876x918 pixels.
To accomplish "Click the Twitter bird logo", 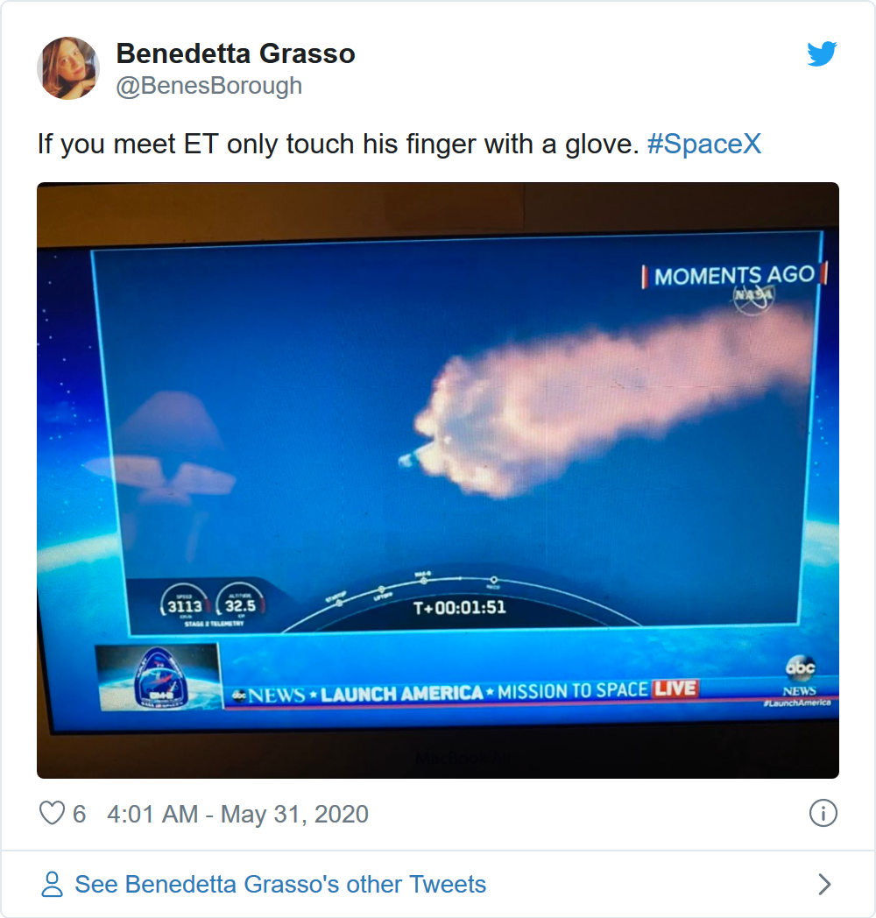I will (822, 53).
